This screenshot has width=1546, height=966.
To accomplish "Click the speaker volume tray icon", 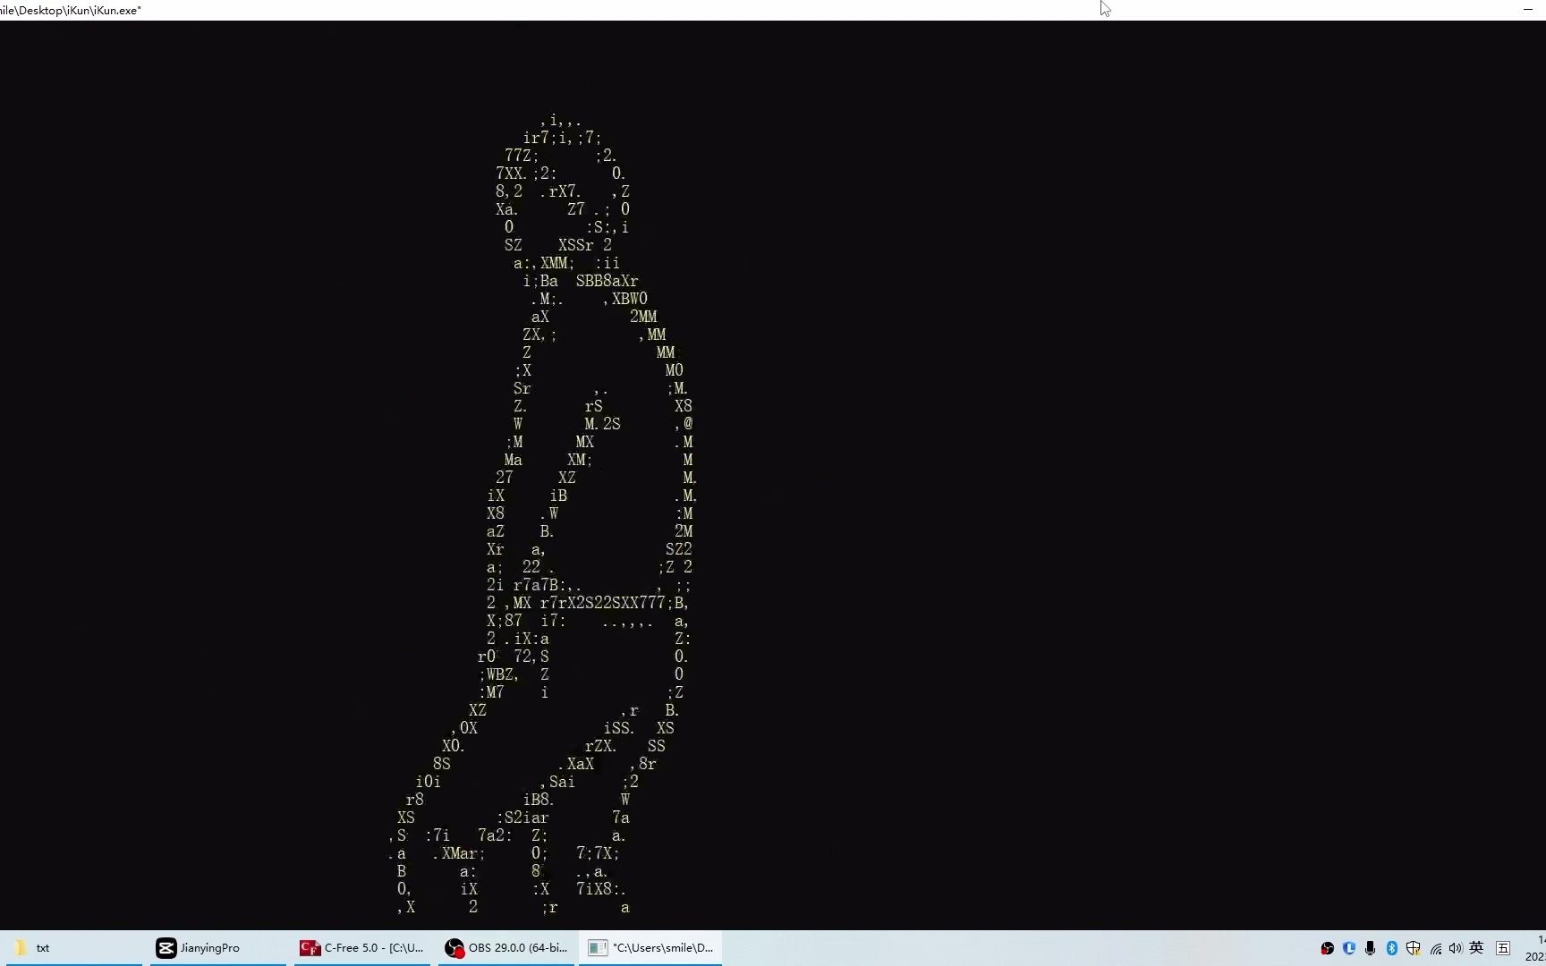I will tap(1456, 948).
